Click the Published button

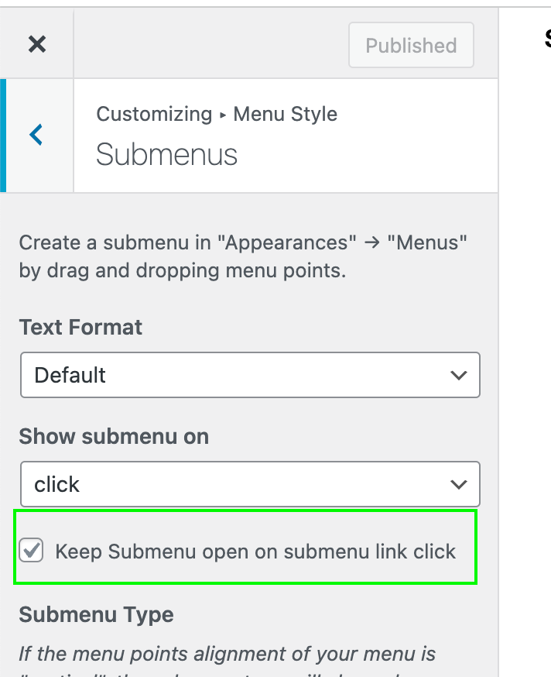point(411,45)
